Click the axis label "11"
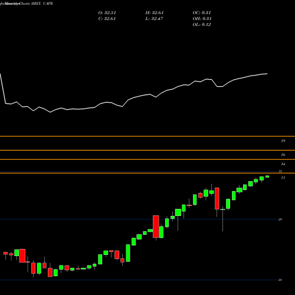Viewport: 295px width, 295px height. (x=283, y=178)
